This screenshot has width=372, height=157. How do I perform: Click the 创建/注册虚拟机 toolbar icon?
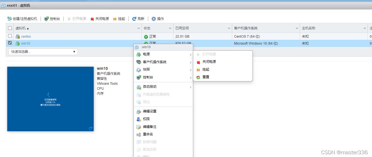tap(9, 19)
